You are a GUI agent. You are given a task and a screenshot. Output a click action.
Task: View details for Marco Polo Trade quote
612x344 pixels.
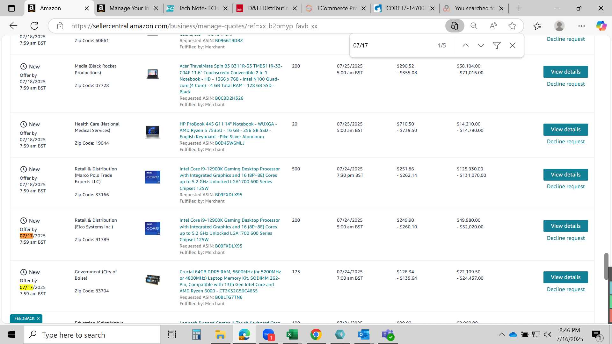tap(565, 175)
